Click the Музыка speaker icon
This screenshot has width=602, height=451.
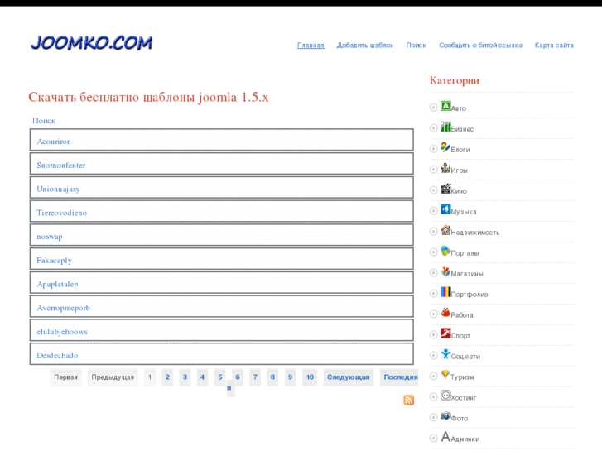(x=445, y=209)
